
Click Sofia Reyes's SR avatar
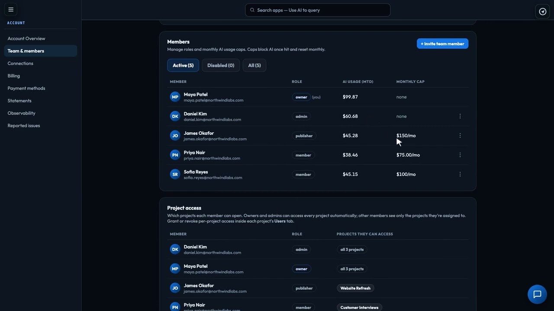click(175, 175)
